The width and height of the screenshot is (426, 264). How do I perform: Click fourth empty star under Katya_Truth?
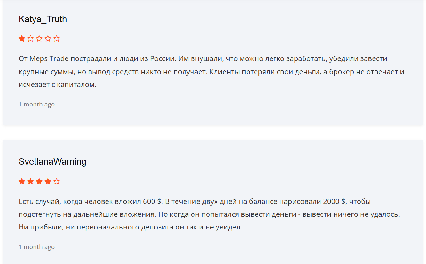coord(48,39)
